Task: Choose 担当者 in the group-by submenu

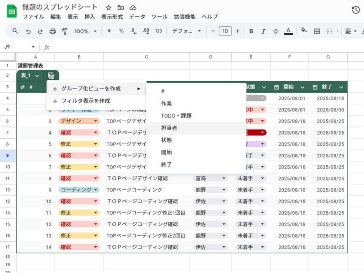Action: (x=196, y=128)
